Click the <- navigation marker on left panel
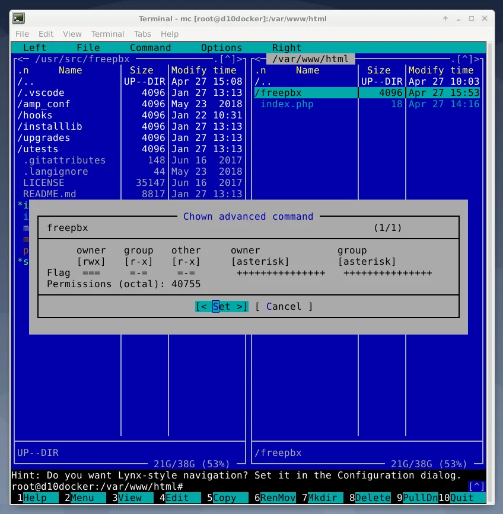503x514 pixels. (21, 59)
